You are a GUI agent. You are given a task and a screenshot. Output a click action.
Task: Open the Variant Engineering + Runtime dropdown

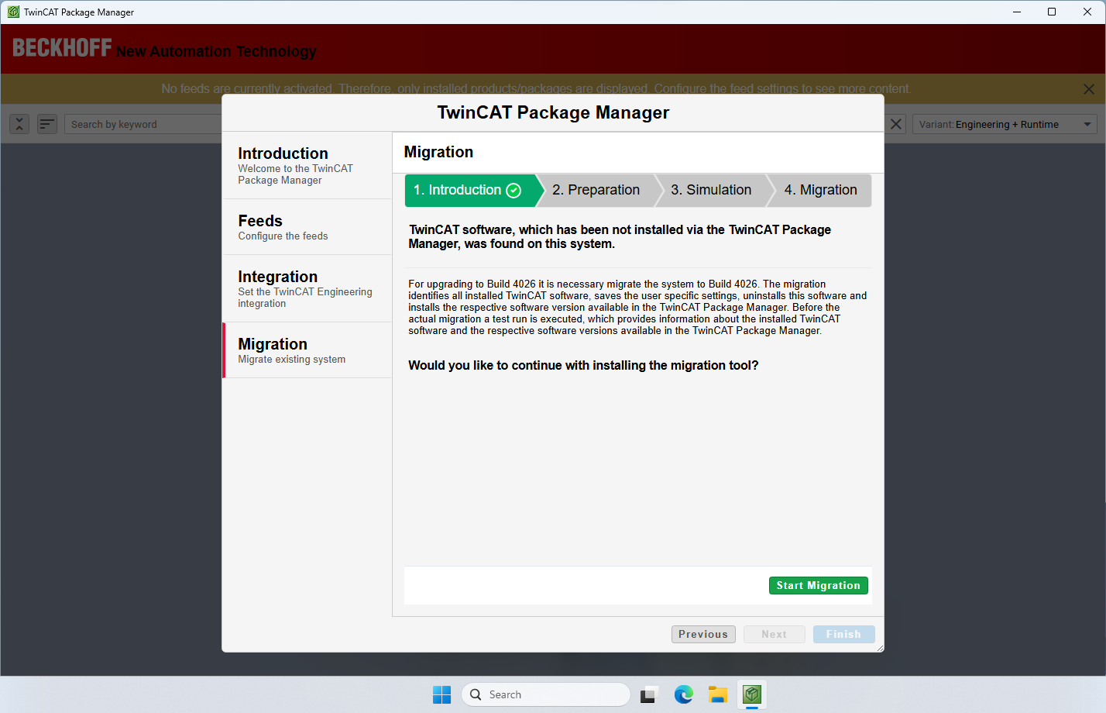1005,124
